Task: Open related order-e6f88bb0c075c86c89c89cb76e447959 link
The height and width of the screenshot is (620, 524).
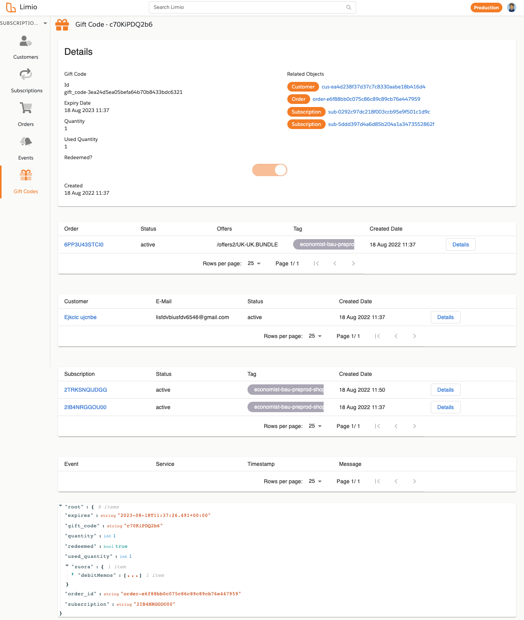Action: click(366, 99)
